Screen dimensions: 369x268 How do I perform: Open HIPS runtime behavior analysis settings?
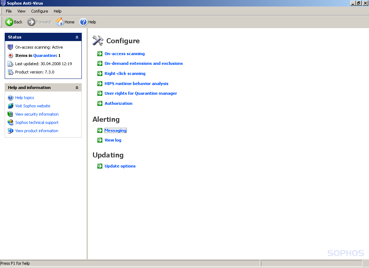click(136, 84)
